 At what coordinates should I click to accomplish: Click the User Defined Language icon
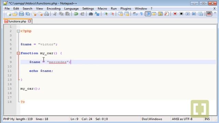click(154, 14)
